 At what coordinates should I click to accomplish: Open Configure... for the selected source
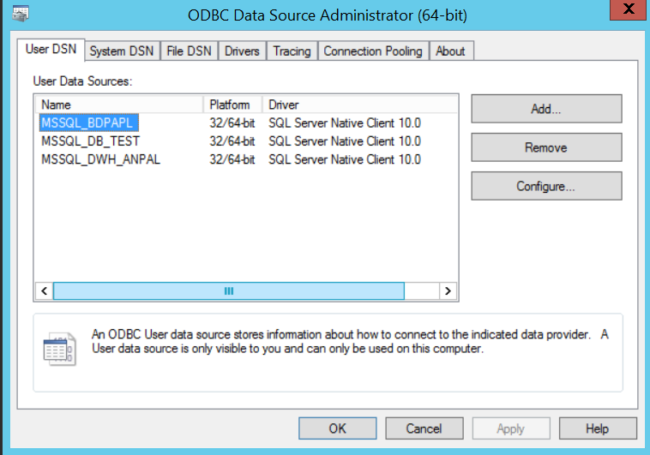pos(545,186)
